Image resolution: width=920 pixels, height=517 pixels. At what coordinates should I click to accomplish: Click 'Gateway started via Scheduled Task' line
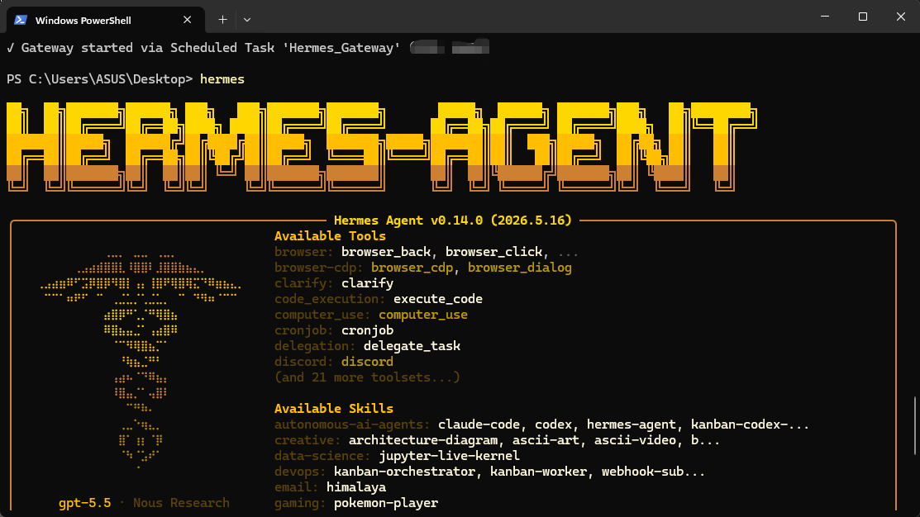[203, 48]
